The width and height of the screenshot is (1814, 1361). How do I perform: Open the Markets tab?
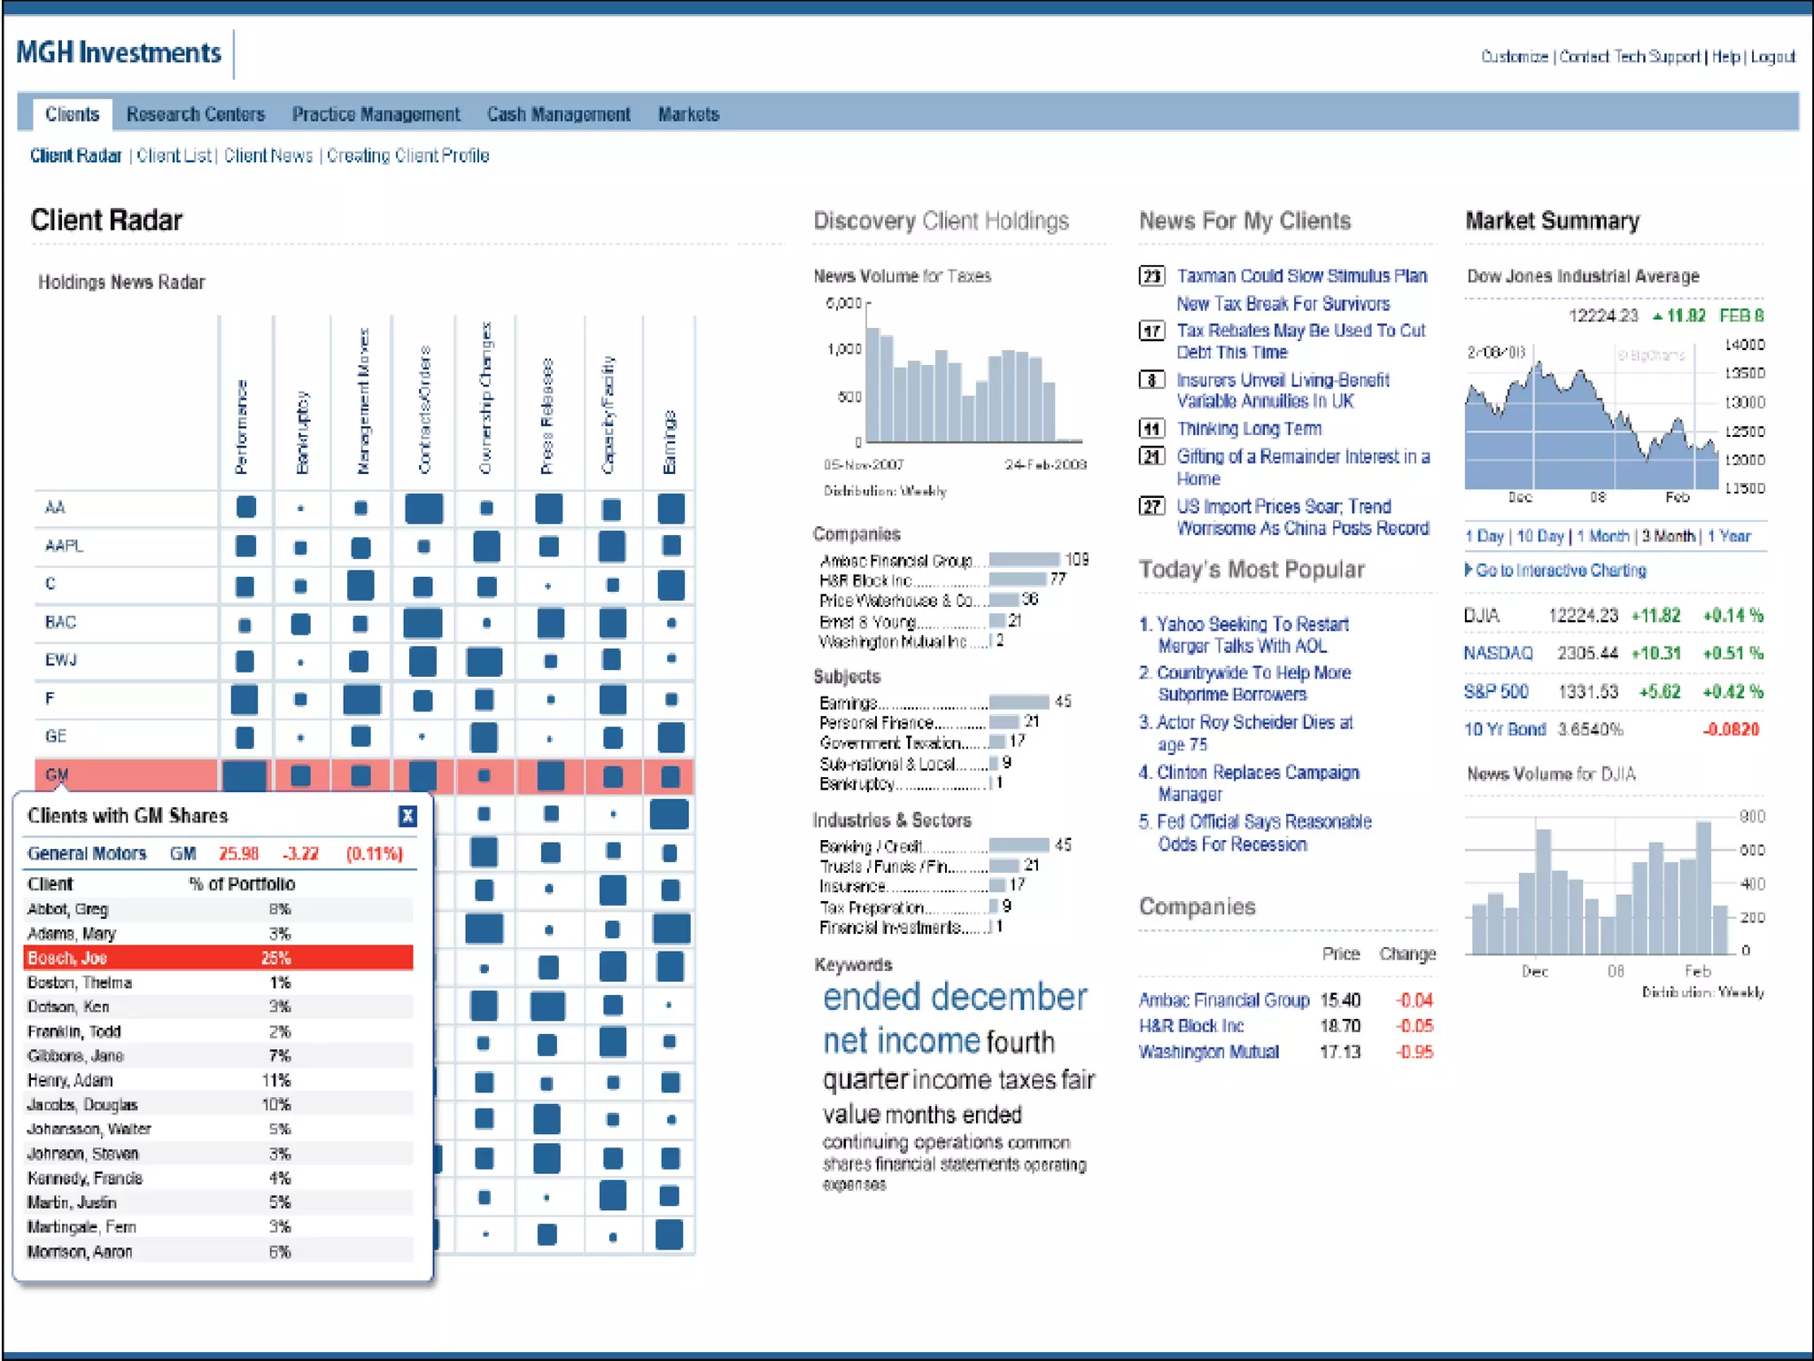tap(688, 114)
